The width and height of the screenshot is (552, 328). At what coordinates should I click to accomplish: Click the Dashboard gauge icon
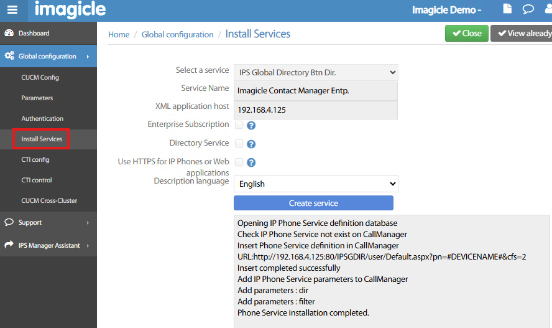(x=9, y=33)
